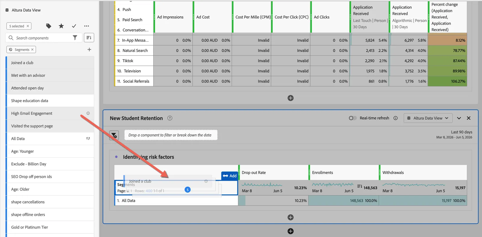This screenshot has width=482, height=237.
Task: Click the Natural Search row label
Action: pyautogui.click(x=135, y=51)
